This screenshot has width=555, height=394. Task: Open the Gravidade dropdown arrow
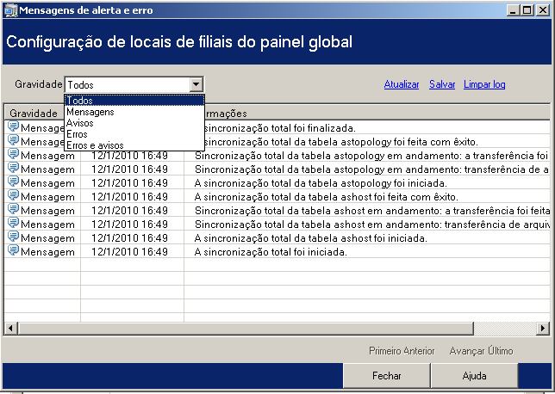(196, 84)
